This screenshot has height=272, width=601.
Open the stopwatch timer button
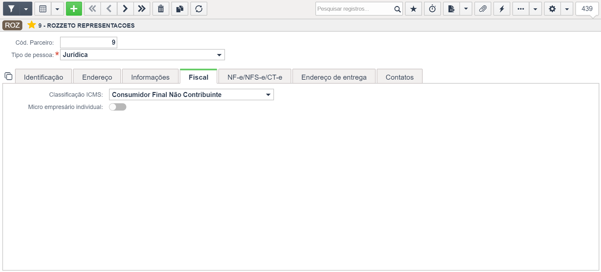coord(433,9)
